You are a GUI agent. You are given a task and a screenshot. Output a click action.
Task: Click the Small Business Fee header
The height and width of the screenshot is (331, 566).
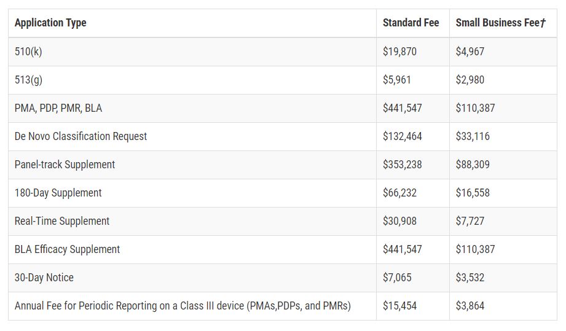click(x=501, y=23)
